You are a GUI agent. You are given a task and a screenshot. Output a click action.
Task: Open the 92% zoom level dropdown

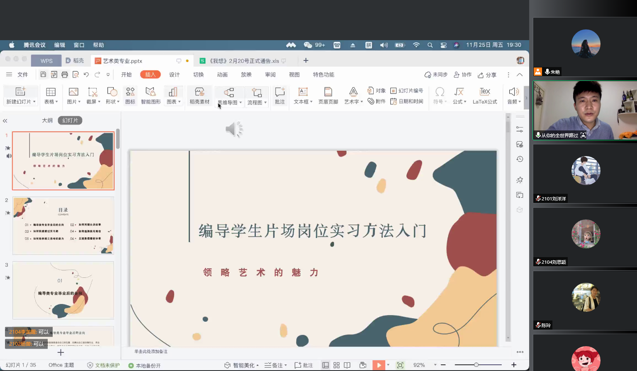(x=435, y=365)
